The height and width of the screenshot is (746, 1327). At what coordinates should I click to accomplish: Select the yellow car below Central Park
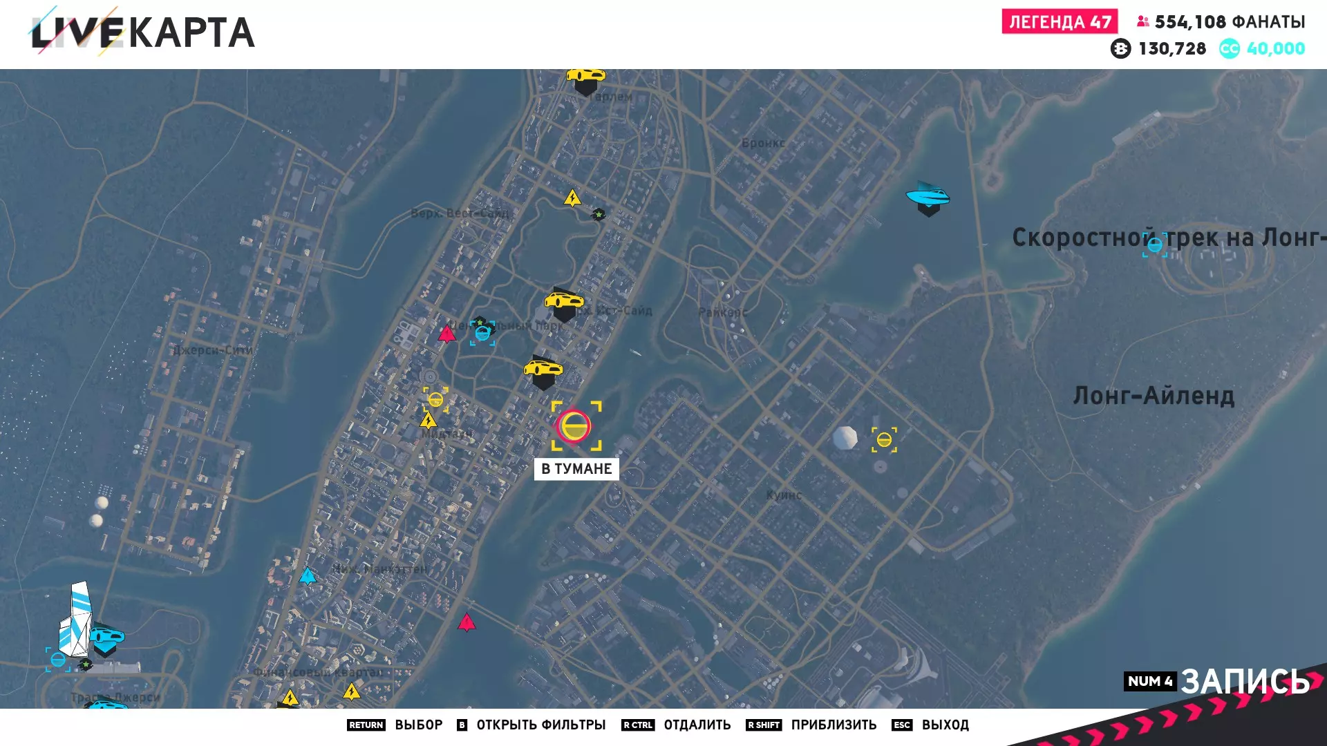click(543, 370)
